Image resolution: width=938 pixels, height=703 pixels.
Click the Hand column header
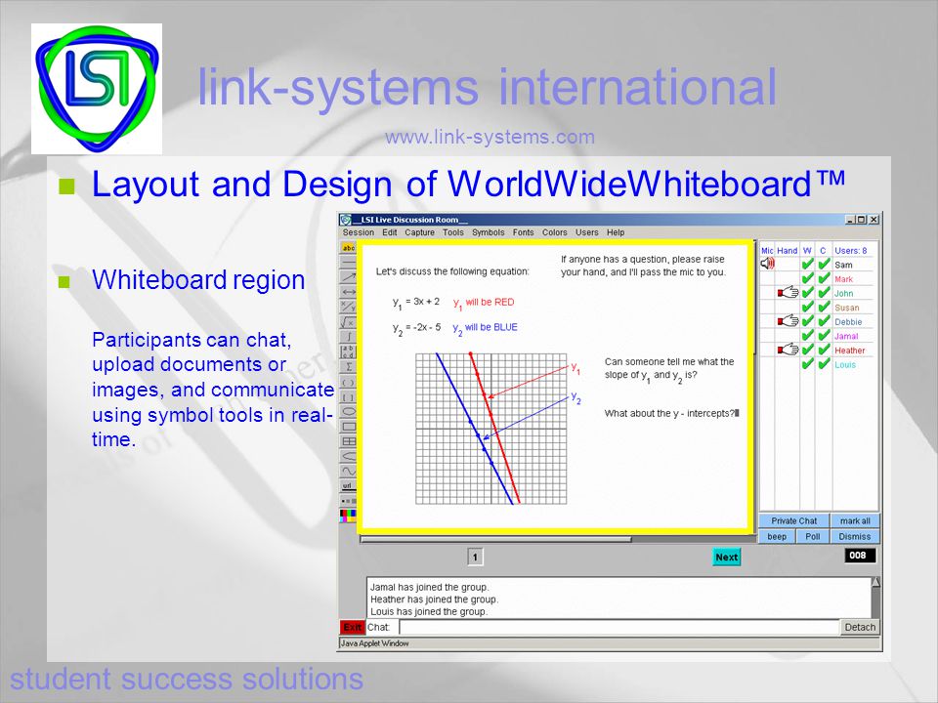pyautogui.click(x=788, y=251)
